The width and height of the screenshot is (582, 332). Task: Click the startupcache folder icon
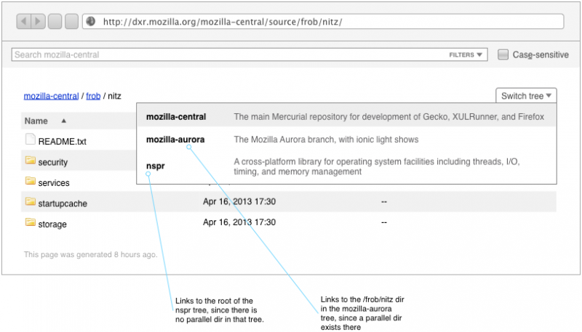tap(31, 201)
